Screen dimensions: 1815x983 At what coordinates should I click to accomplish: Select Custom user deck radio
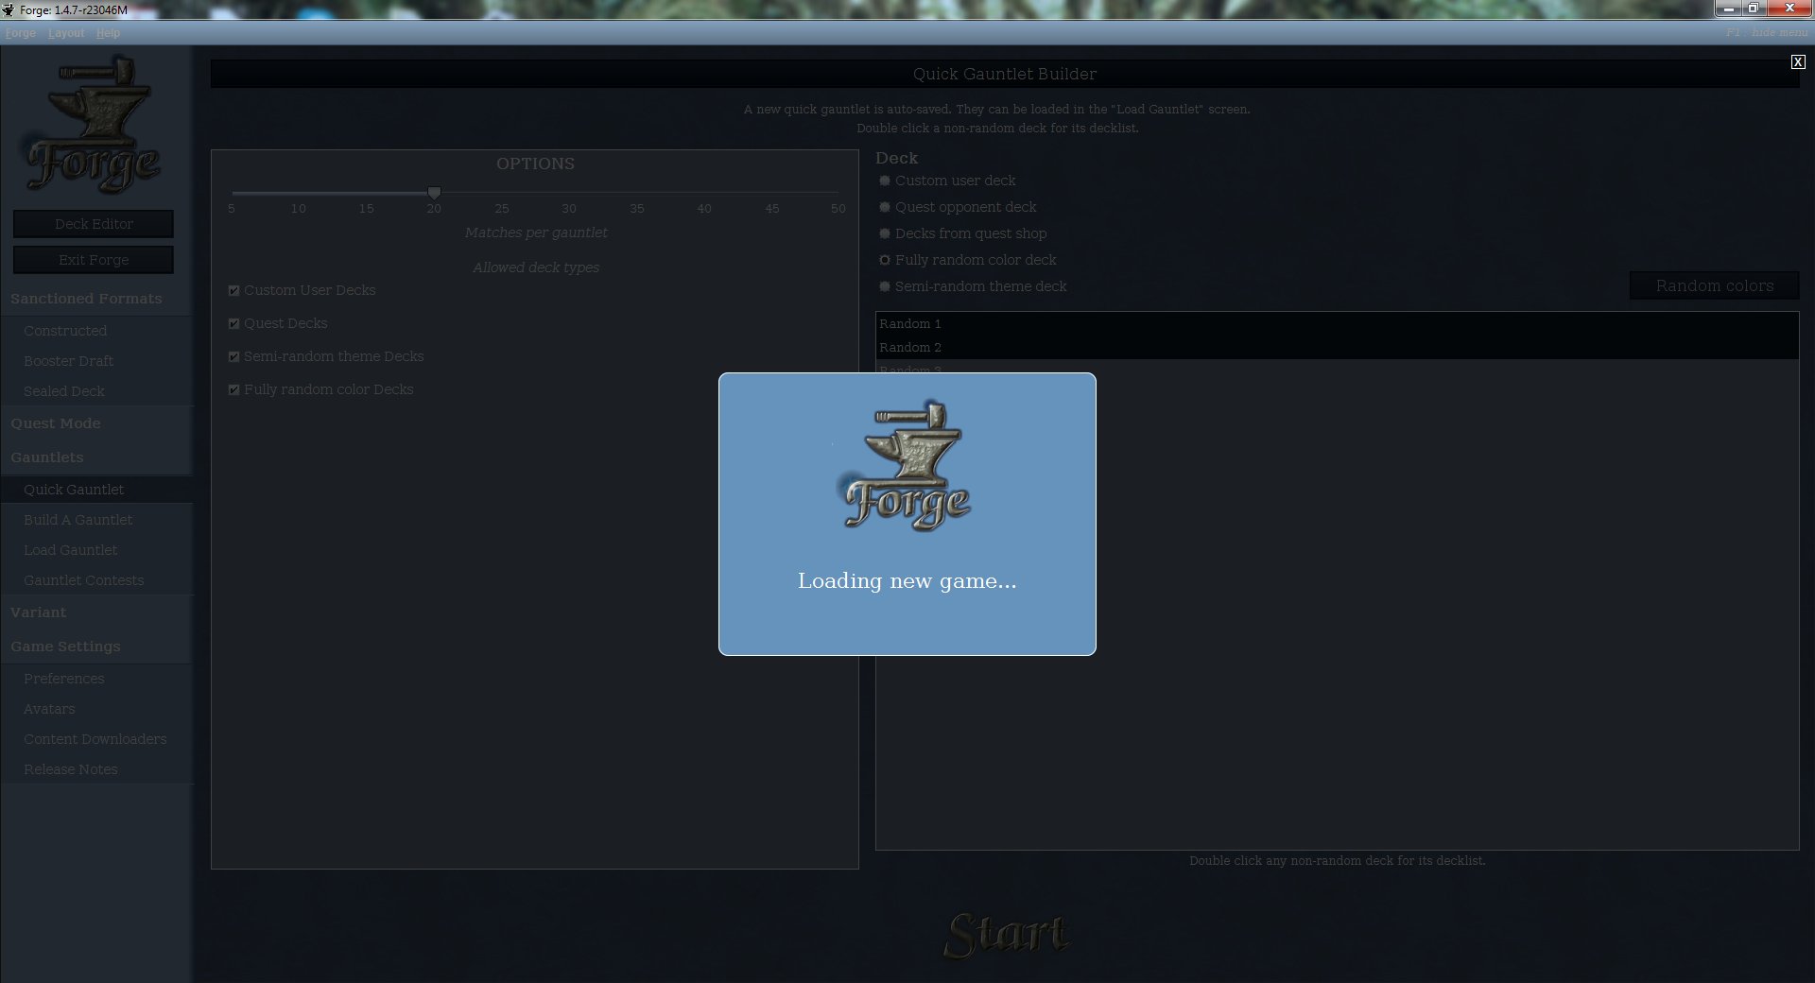tap(885, 181)
